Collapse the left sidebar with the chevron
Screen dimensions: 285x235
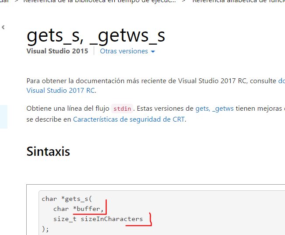coord(3,27)
